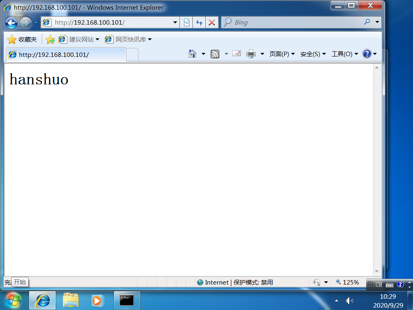The image size is (413, 310).
Task: Click the RSS feeds icon
Action: [215, 54]
